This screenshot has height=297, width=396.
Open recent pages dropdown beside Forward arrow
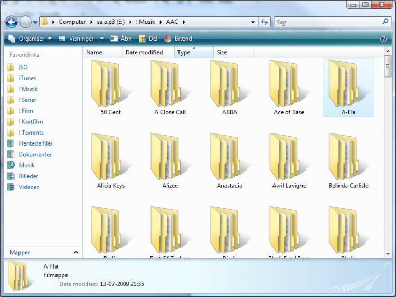[35, 22]
